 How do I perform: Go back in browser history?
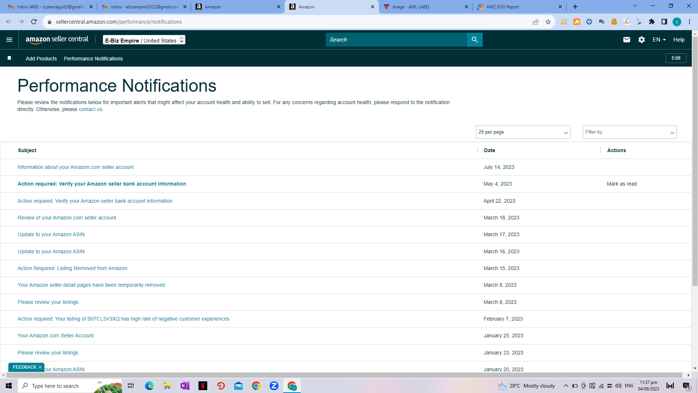click(x=9, y=22)
